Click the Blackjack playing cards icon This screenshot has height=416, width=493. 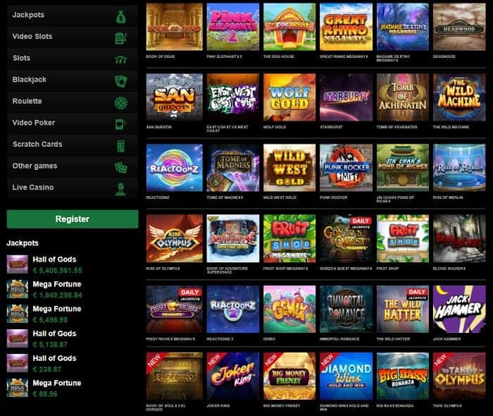tap(121, 81)
